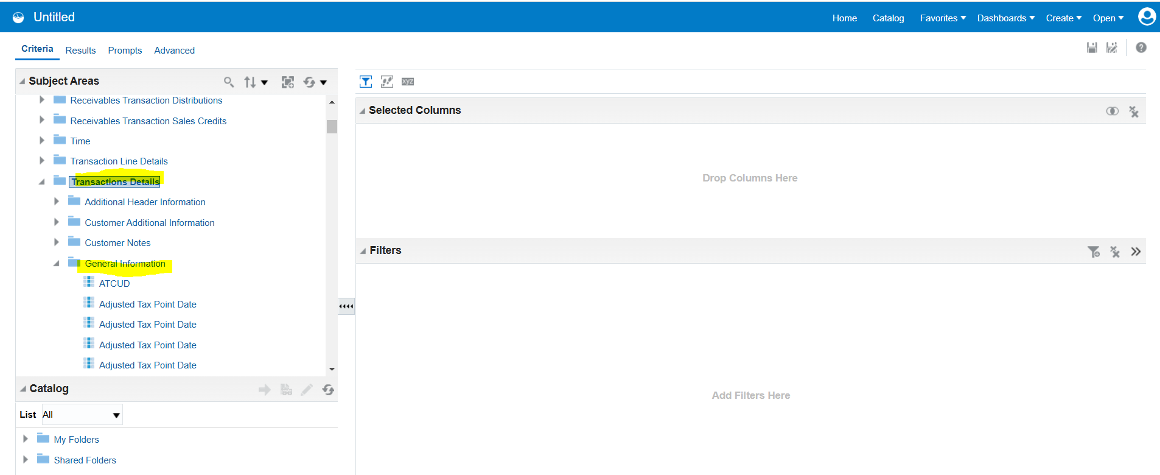Screen dimensions: 1160x475
Task: Create a filter using Filters pane icon
Action: (x=1094, y=252)
